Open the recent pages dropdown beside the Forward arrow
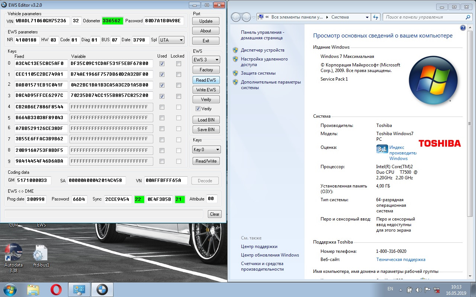 pyautogui.click(x=254, y=17)
